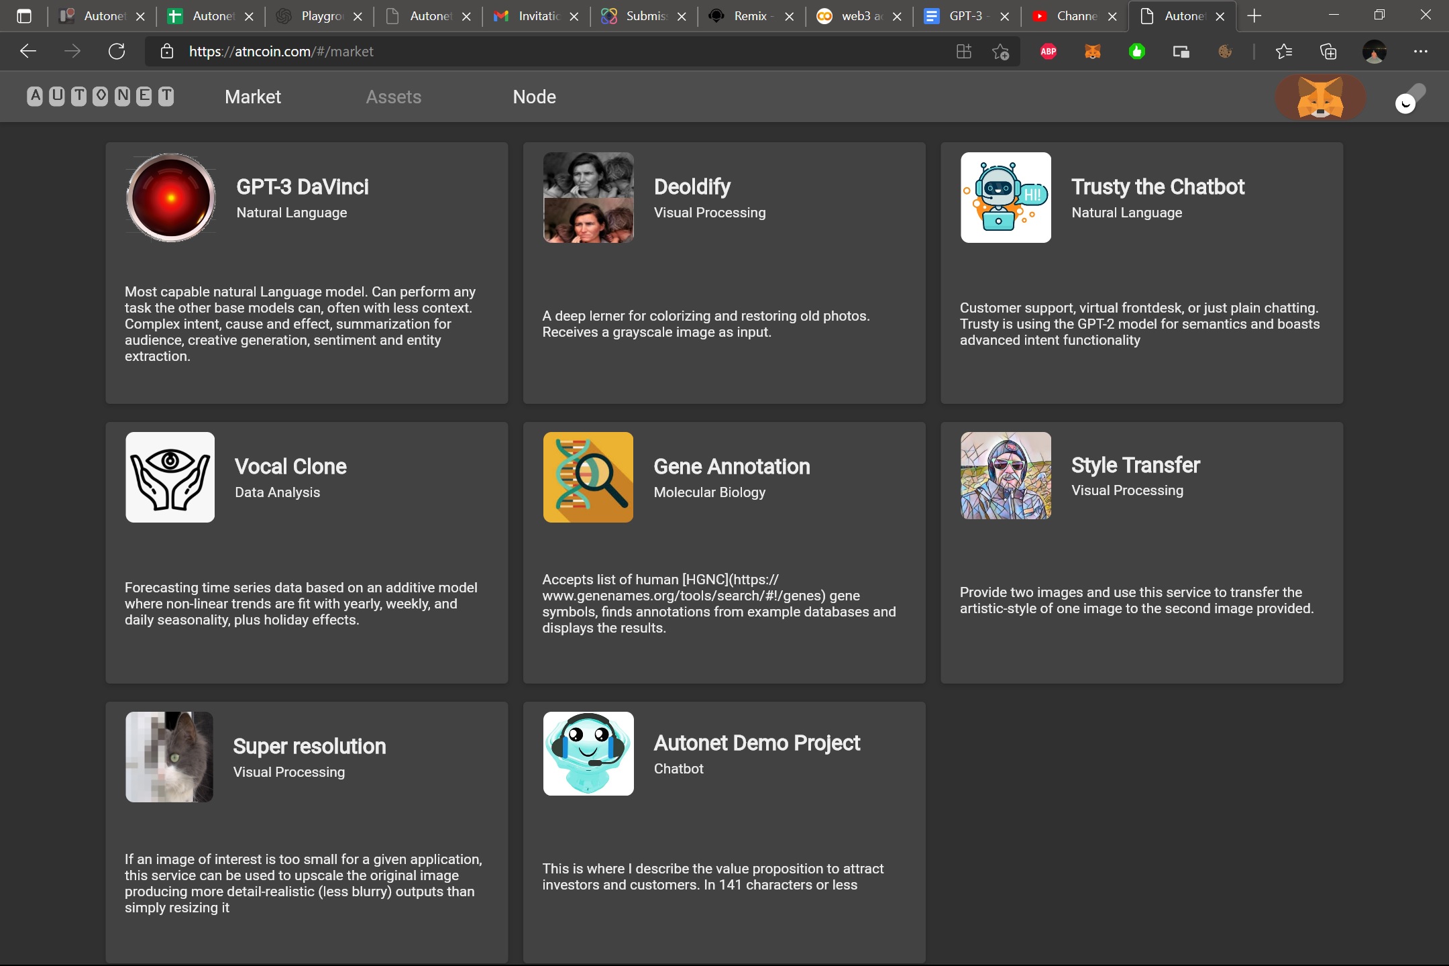Open Super resolution cat thumbnail
Viewport: 1449px width, 966px height.
pyautogui.click(x=170, y=757)
